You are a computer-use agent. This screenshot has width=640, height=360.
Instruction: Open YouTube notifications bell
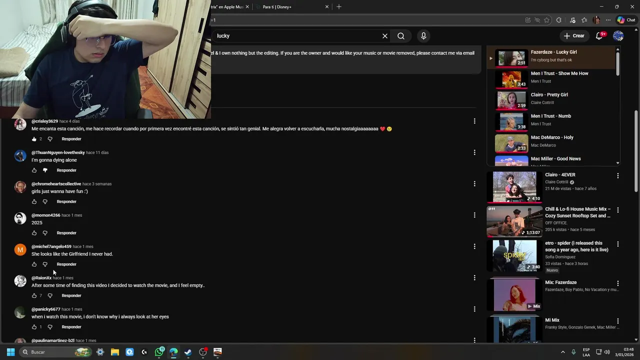click(x=599, y=36)
